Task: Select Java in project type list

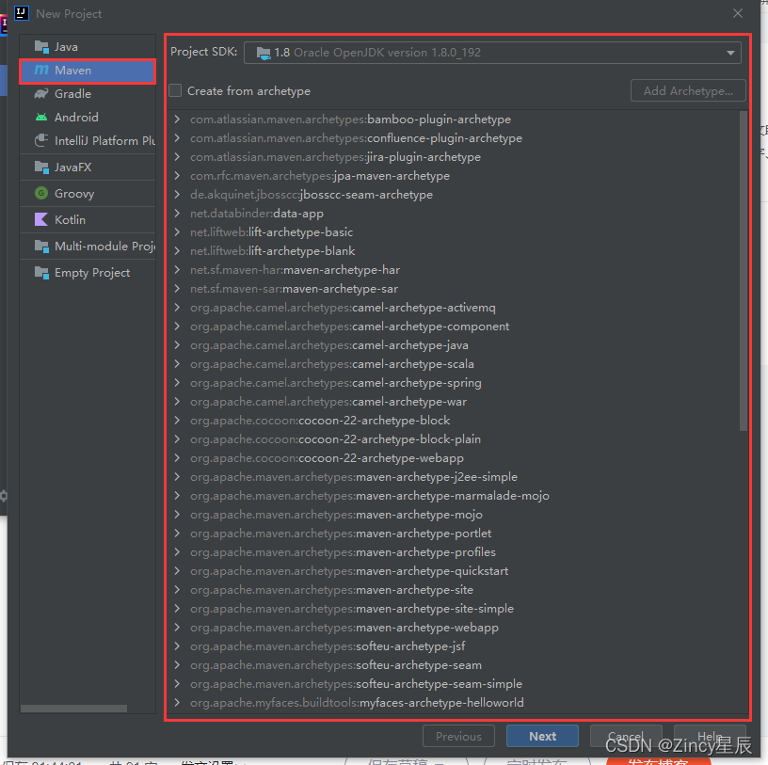Action: click(x=88, y=47)
